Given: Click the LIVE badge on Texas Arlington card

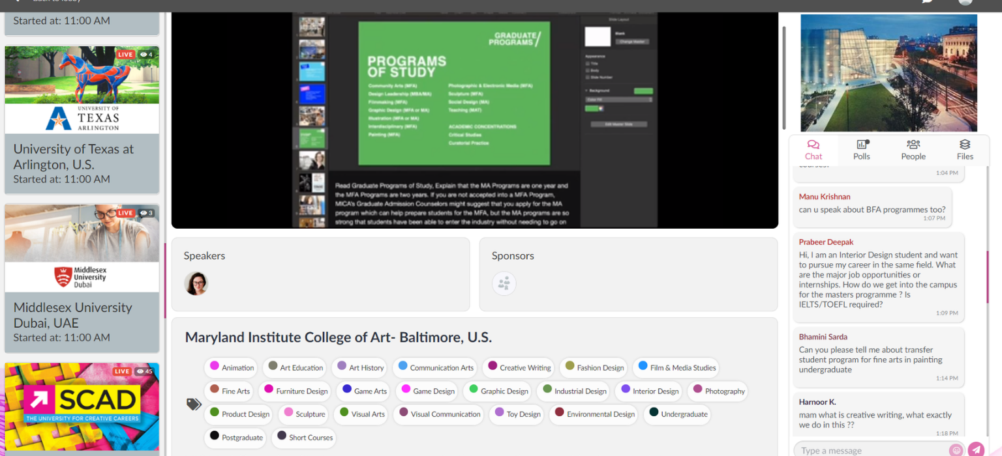Looking at the screenshot, I should tap(125, 55).
